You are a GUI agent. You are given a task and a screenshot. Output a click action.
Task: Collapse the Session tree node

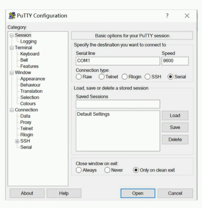12,35
